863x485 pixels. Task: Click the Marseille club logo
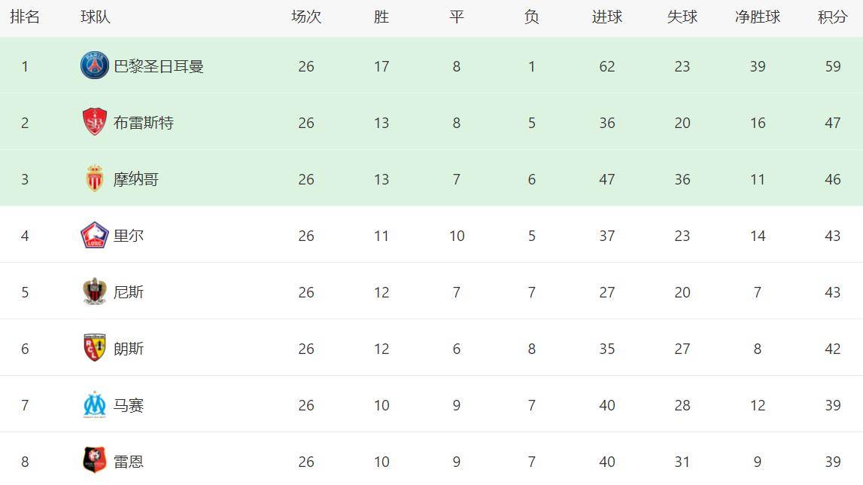(x=95, y=405)
